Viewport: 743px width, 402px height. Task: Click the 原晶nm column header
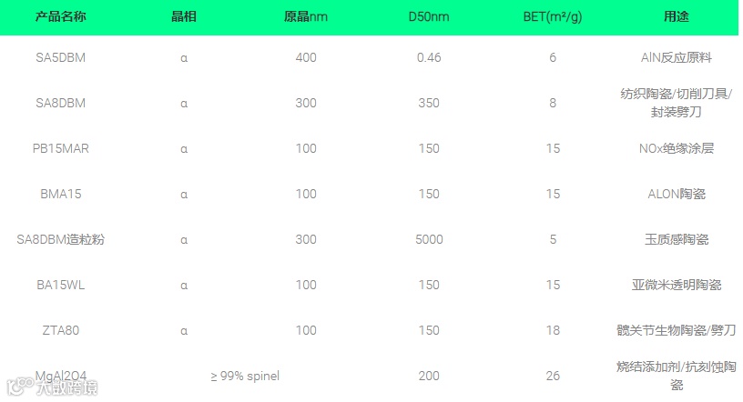coord(306,16)
